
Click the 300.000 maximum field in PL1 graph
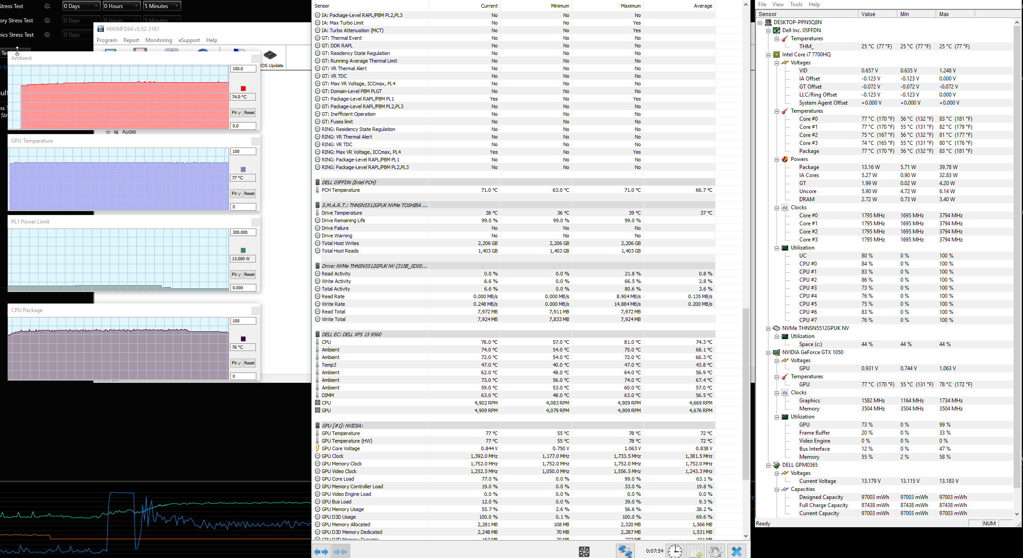[243, 232]
